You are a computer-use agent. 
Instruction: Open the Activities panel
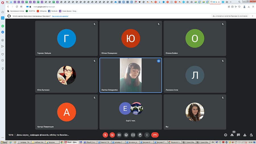tap(245, 135)
